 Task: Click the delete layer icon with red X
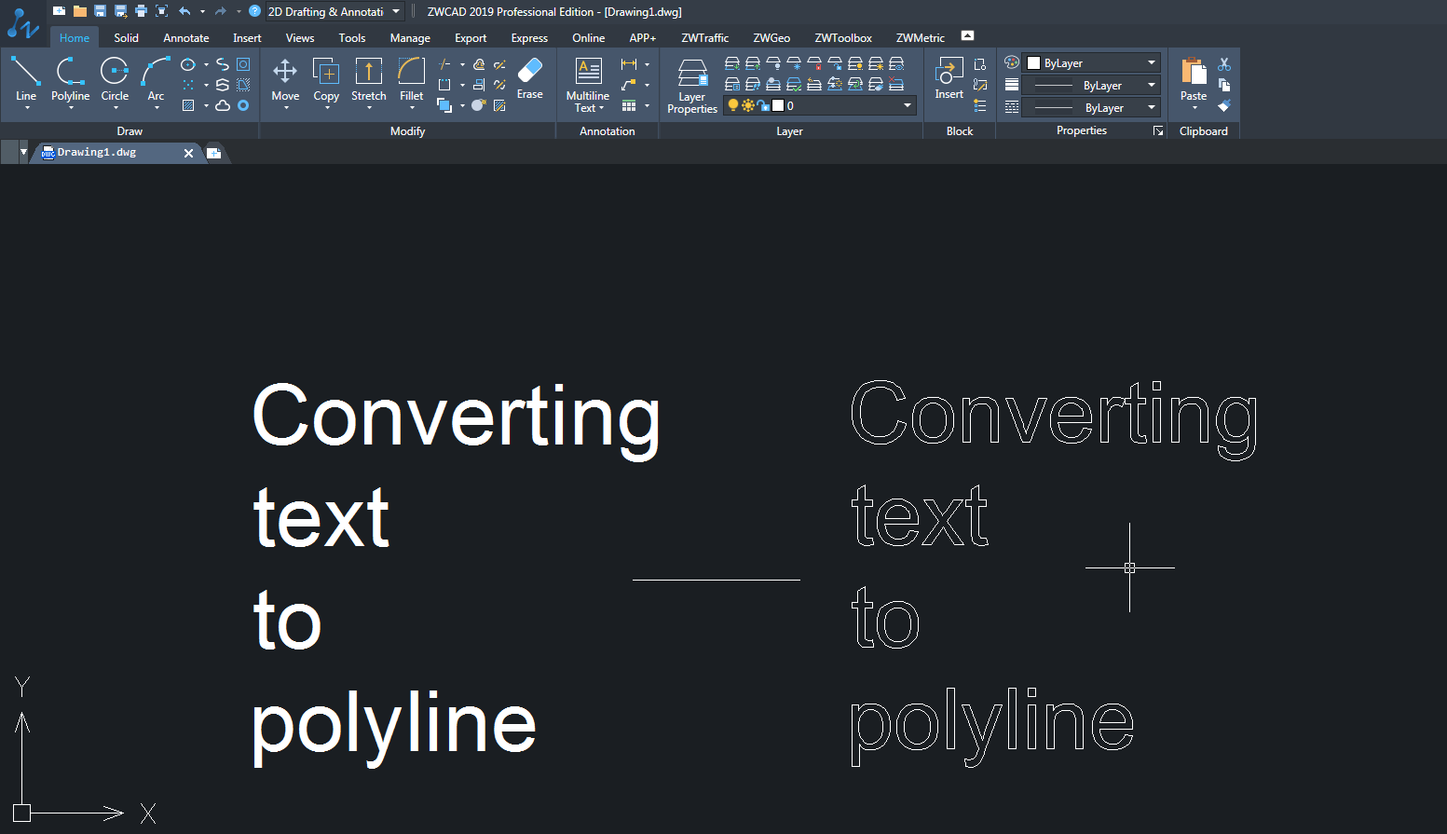tap(896, 84)
